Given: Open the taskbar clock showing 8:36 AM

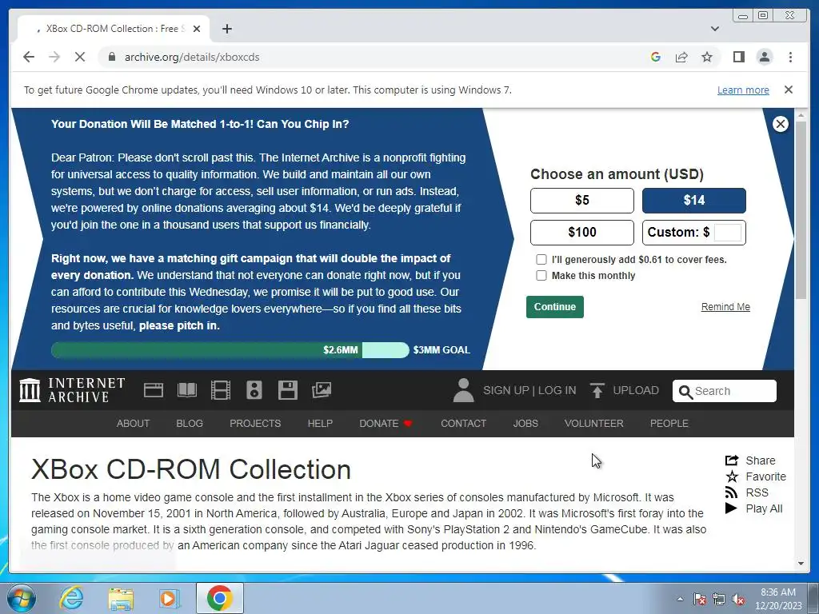Looking at the screenshot, I should [x=778, y=599].
